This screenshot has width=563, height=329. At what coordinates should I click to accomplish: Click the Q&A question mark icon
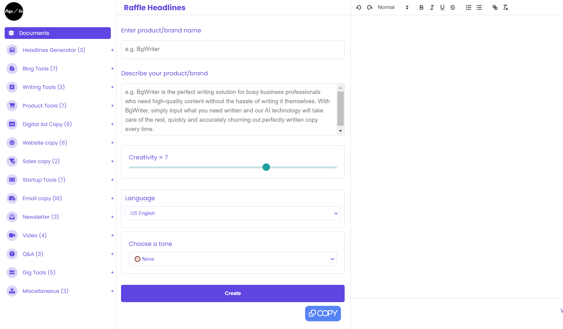coord(12,254)
